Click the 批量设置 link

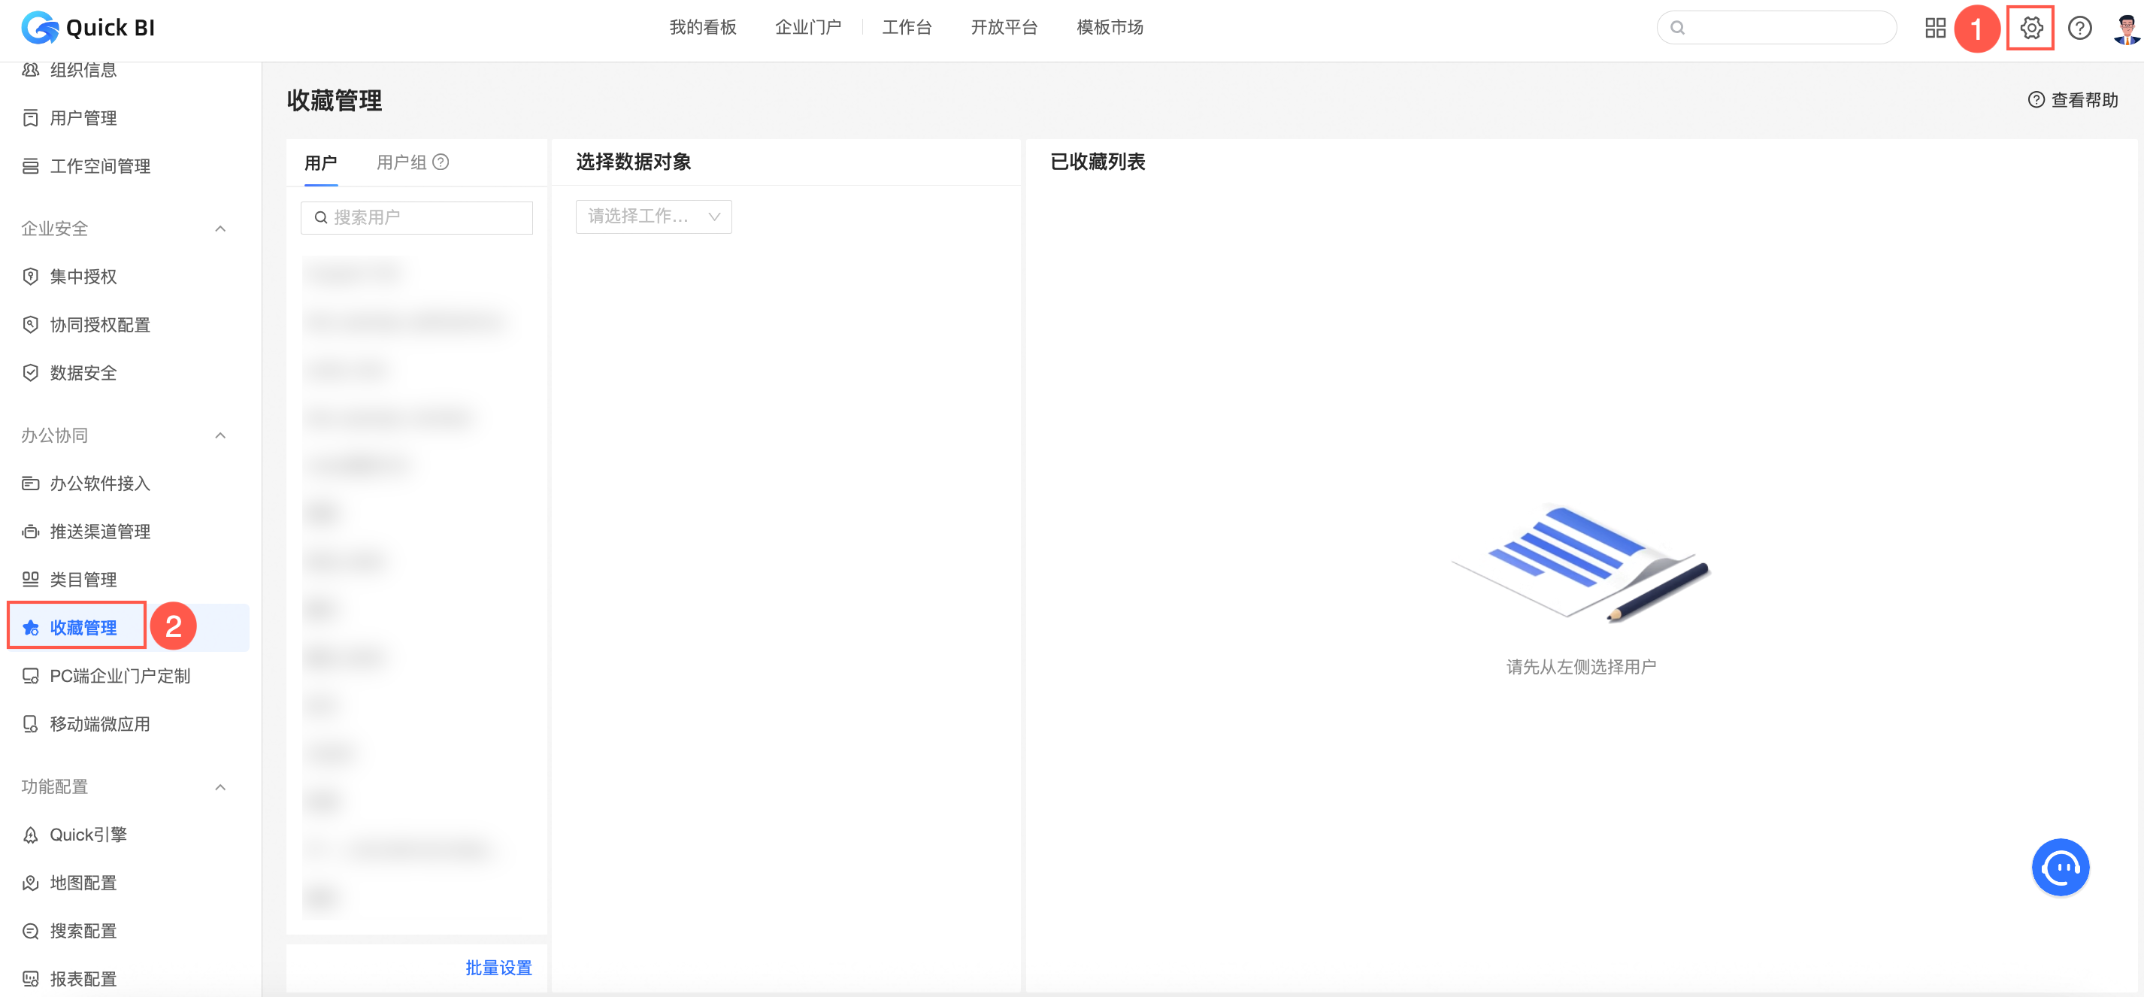(498, 967)
